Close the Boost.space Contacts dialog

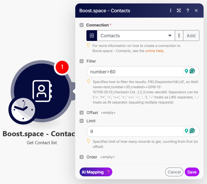click(x=196, y=11)
